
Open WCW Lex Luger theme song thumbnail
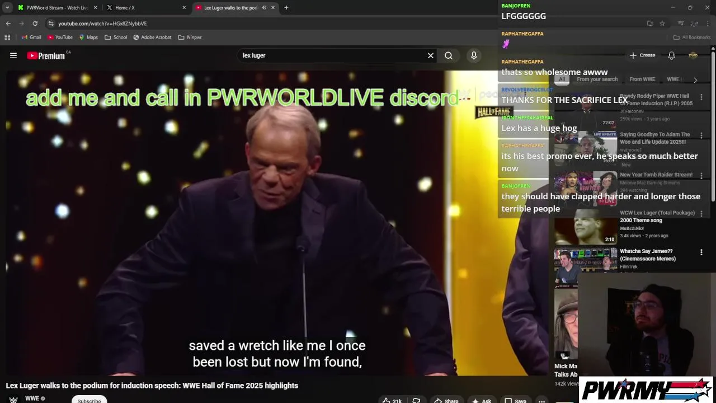(586, 227)
